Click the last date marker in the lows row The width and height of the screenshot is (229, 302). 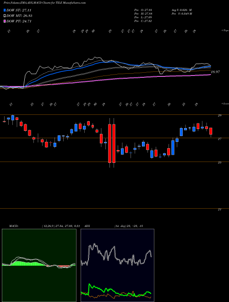pyautogui.click(x=196, y=105)
